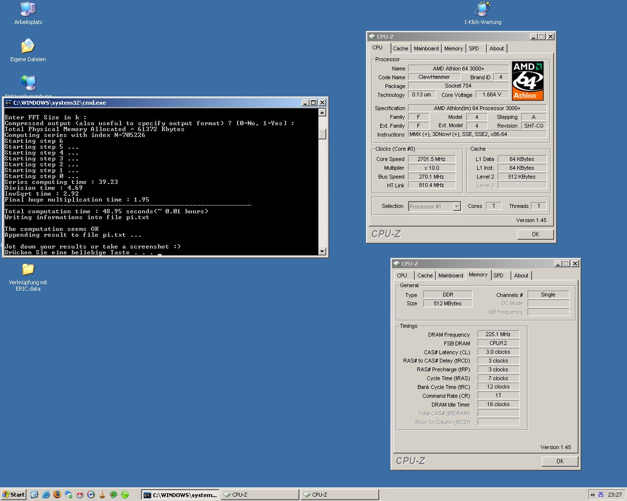Switch to Cache tab in upper CPU-Z window
627x501 pixels.
click(x=400, y=48)
